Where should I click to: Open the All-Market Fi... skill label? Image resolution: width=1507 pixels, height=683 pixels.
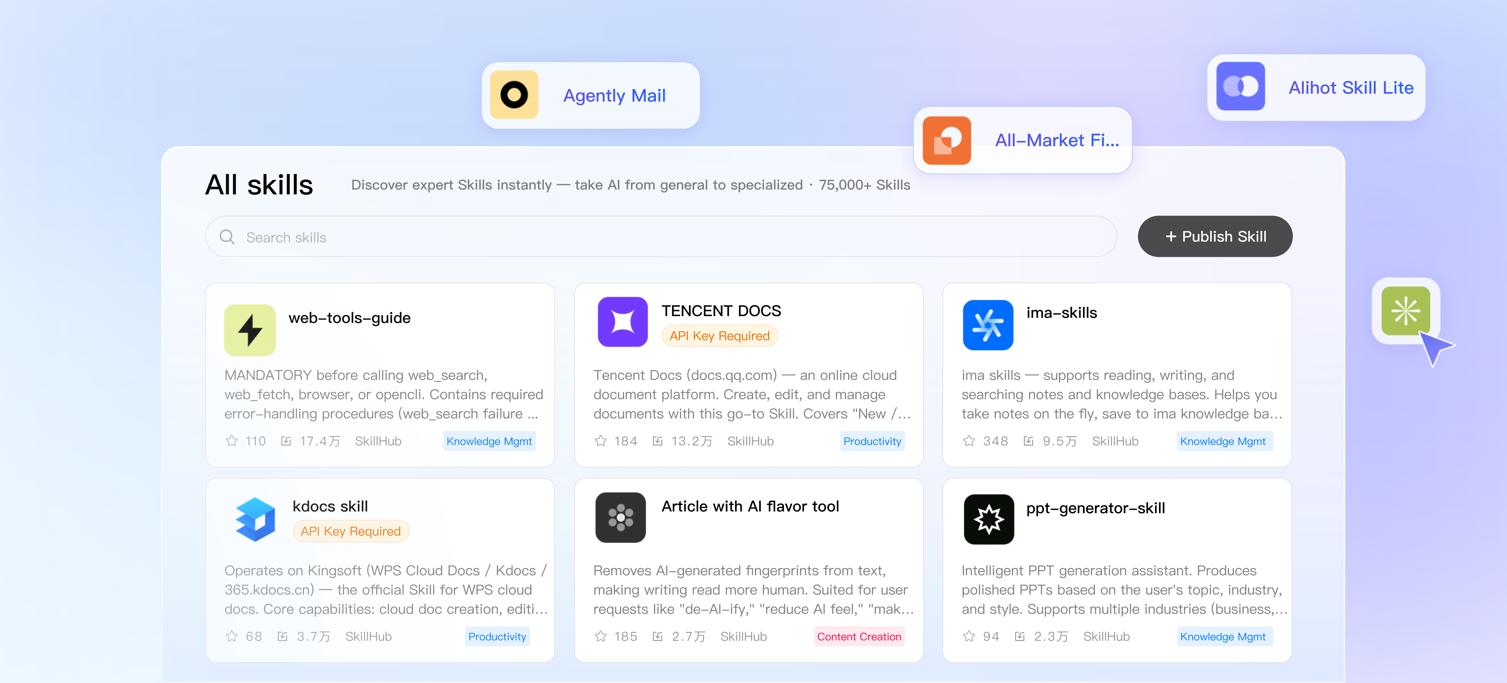[x=1057, y=140]
